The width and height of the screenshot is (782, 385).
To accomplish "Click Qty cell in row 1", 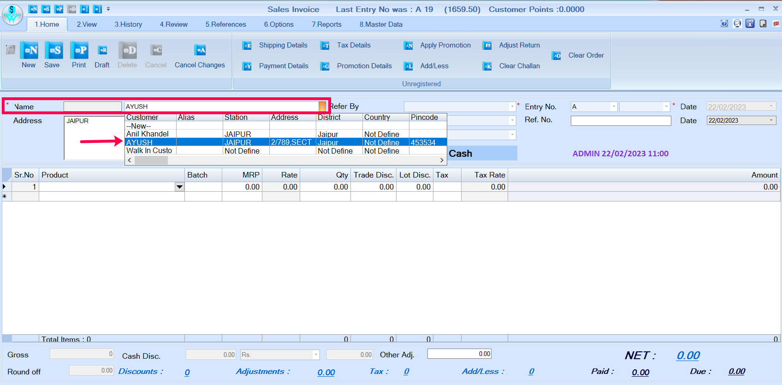I will 325,187.
